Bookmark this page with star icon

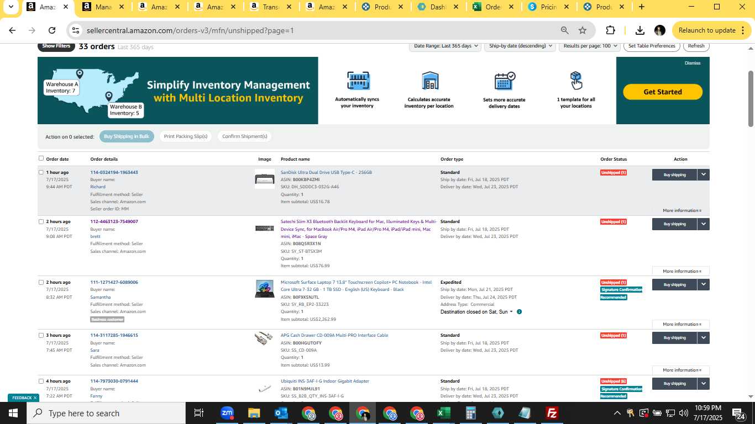(583, 30)
